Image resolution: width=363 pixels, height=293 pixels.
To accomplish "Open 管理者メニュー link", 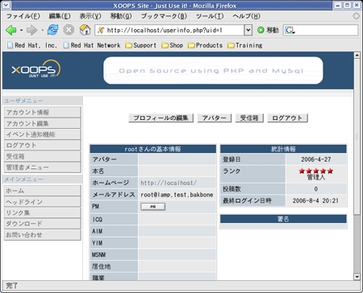I will (43, 167).
